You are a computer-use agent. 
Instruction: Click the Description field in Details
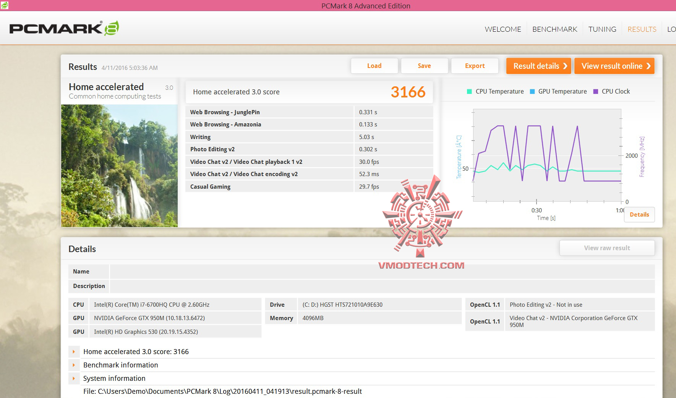382,286
